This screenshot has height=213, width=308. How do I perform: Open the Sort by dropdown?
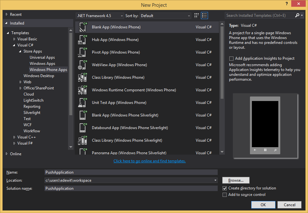[x=165, y=16]
